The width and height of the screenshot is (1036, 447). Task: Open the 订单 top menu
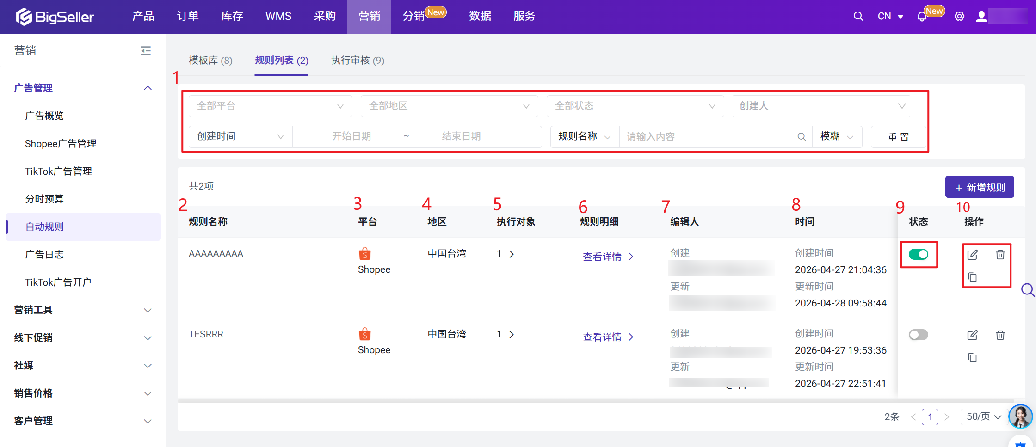[x=188, y=17]
